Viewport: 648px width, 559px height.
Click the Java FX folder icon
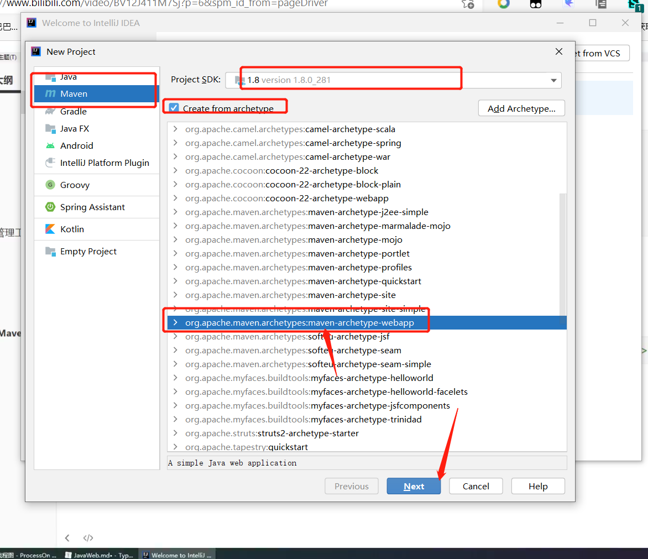[x=50, y=128]
